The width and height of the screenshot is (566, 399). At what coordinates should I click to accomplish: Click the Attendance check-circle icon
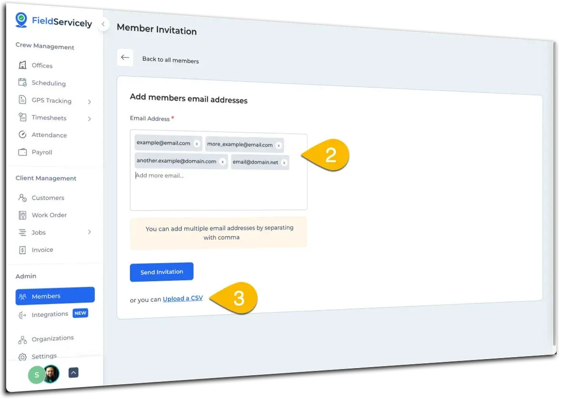pyautogui.click(x=22, y=135)
